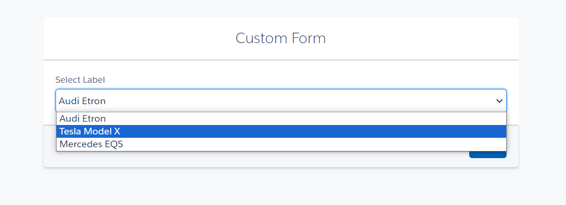Select the first entry below the combo box
The height and width of the screenshot is (205, 566).
click(83, 119)
